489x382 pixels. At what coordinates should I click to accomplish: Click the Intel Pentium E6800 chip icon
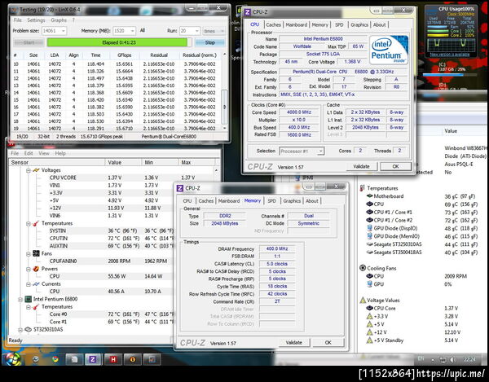[29, 299]
